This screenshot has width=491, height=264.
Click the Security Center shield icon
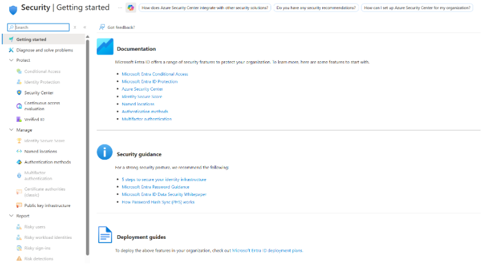click(x=19, y=92)
